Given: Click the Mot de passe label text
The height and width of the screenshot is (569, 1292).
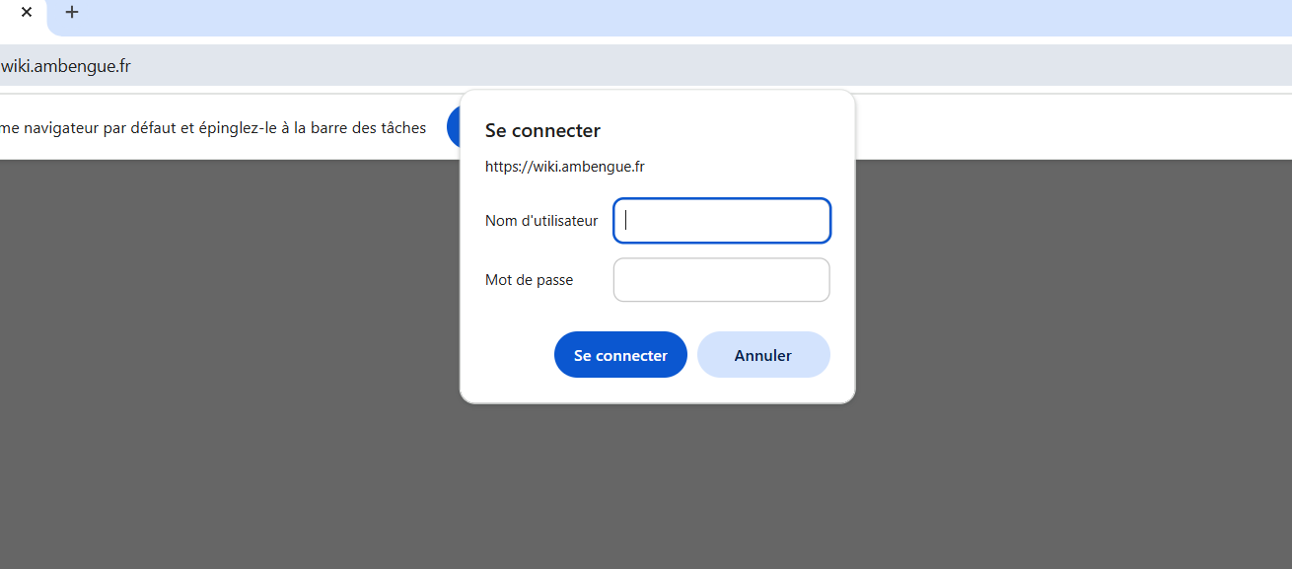Looking at the screenshot, I should click(x=528, y=279).
